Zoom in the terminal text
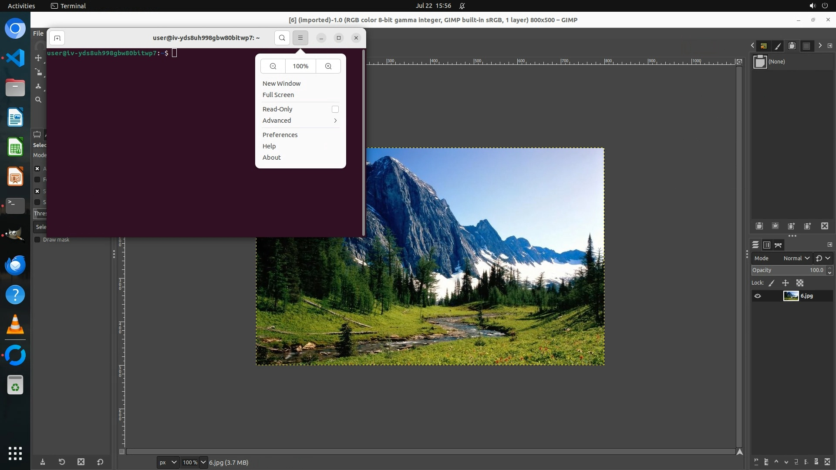The height and width of the screenshot is (470, 836). [328, 66]
